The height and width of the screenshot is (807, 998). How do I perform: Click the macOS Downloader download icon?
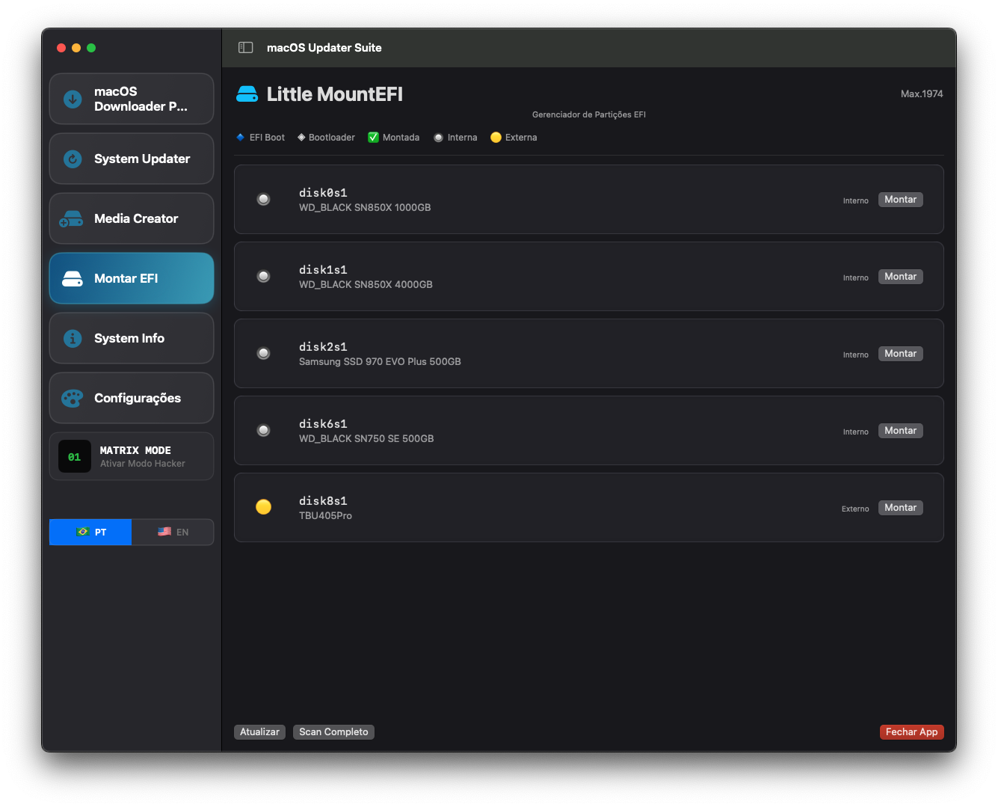coord(73,99)
